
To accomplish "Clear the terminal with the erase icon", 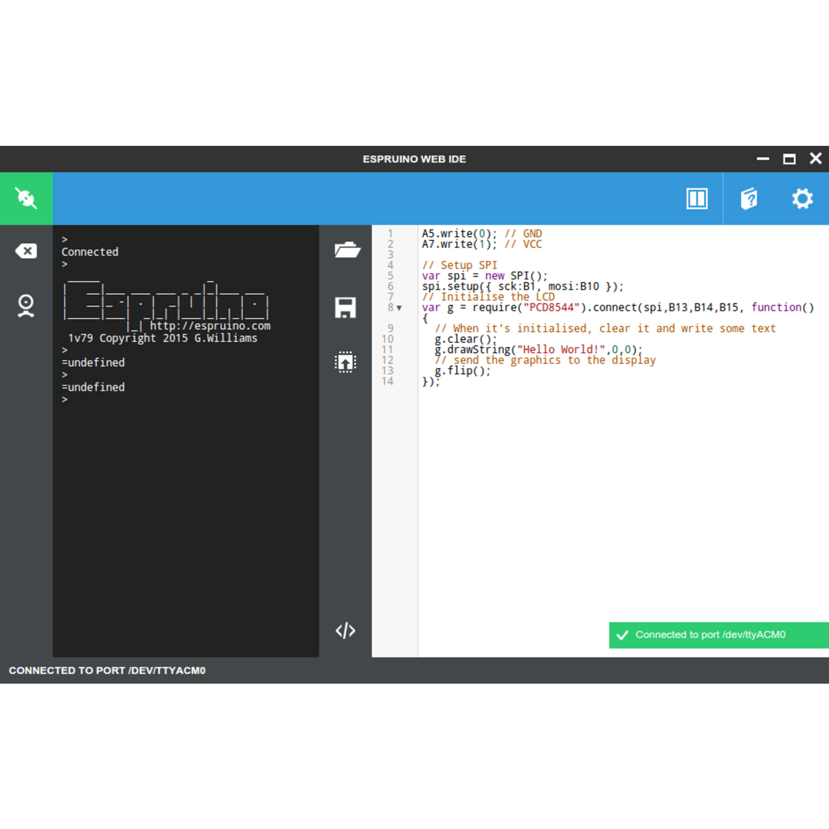I will point(26,251).
